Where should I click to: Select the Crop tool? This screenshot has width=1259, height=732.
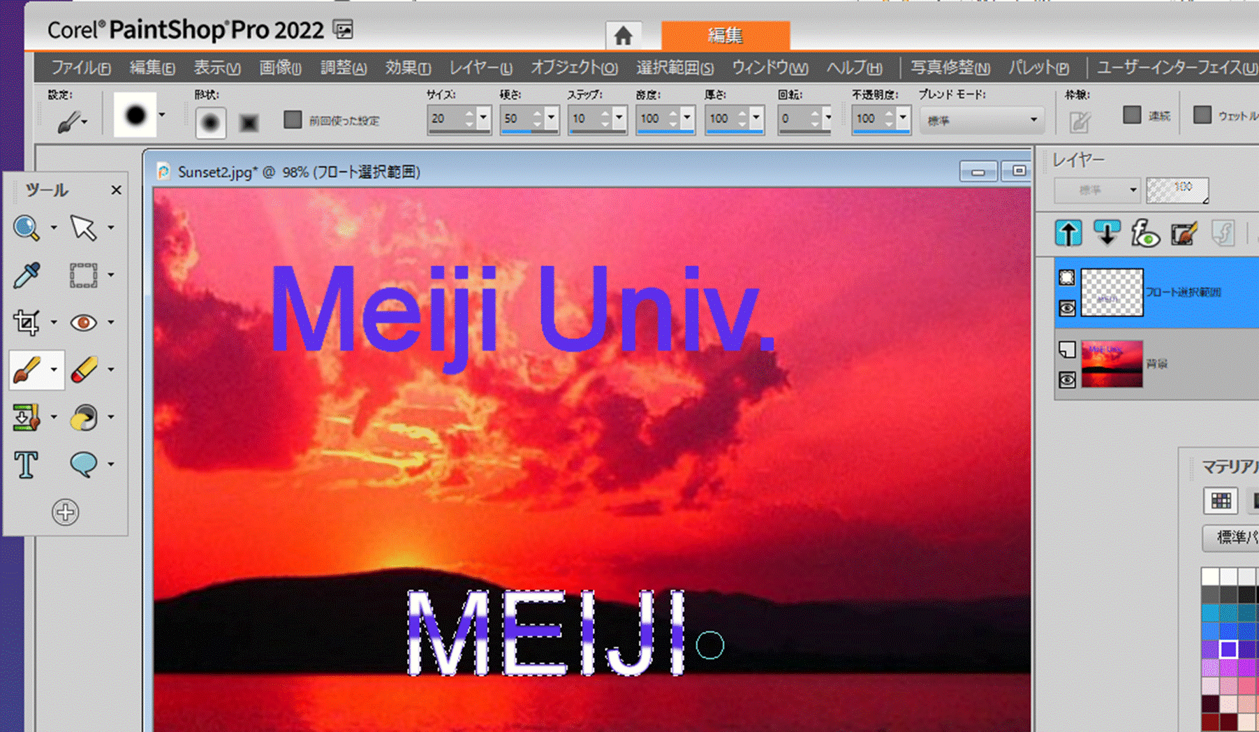27,322
